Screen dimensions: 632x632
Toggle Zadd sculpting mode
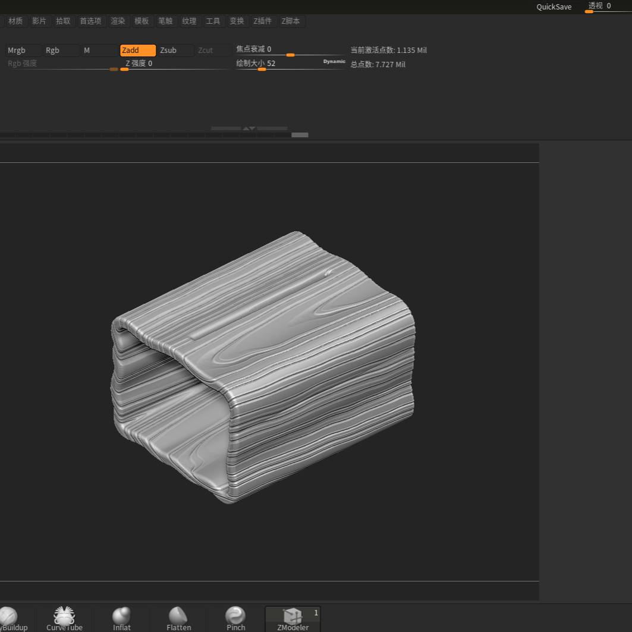pos(138,51)
